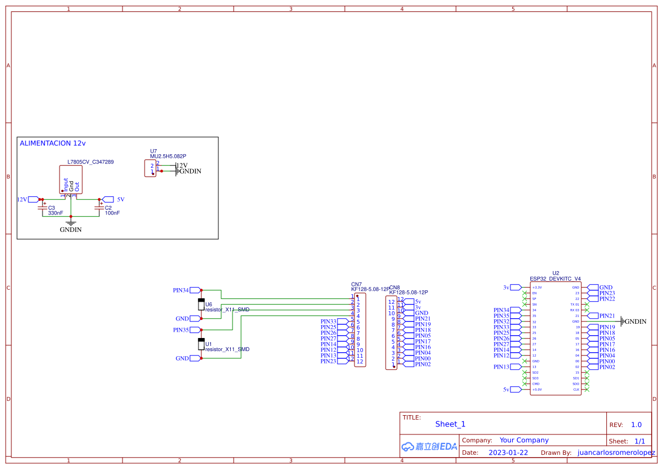Select the U7 MU2.5H5.082P connector symbol
663x469 pixels.
click(x=150, y=168)
